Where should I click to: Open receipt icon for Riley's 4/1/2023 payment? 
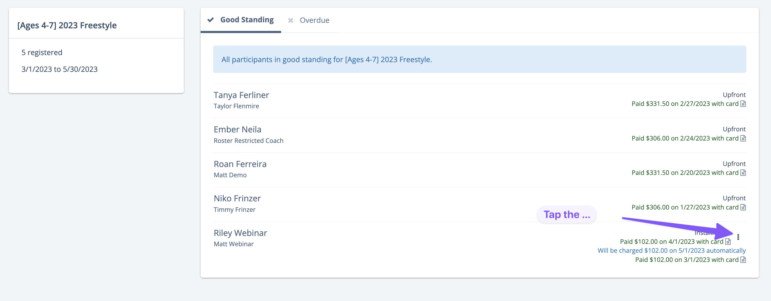coord(728,241)
